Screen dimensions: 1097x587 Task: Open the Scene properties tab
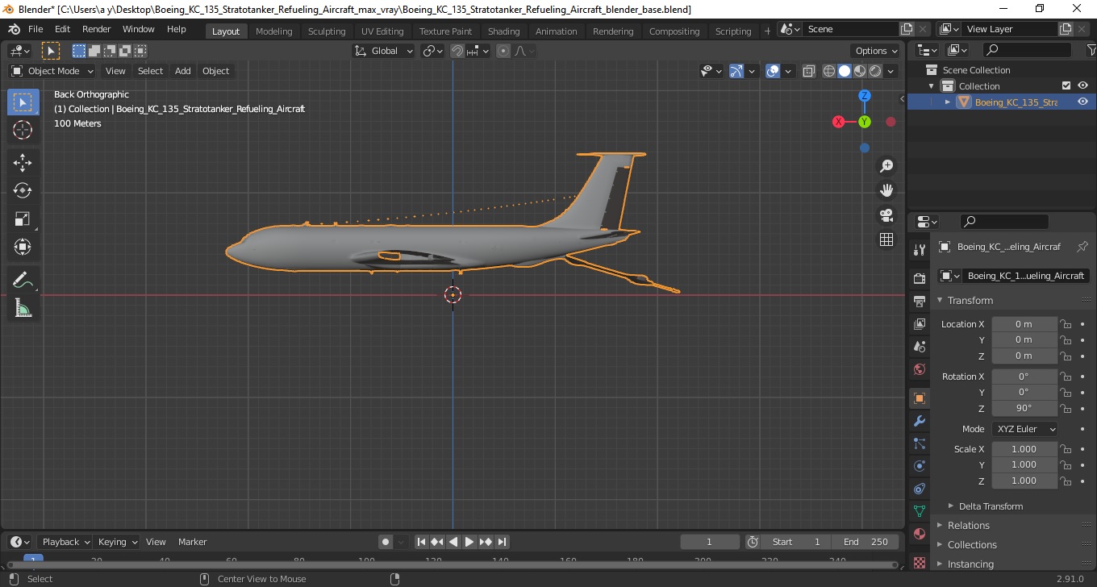(x=920, y=347)
